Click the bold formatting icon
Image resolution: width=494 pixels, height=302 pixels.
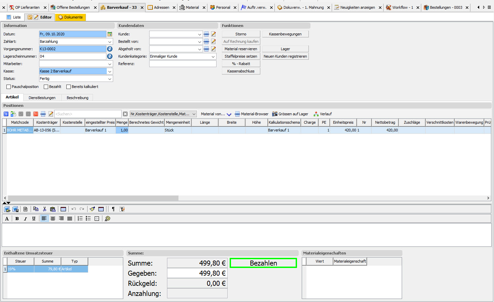pos(17,219)
